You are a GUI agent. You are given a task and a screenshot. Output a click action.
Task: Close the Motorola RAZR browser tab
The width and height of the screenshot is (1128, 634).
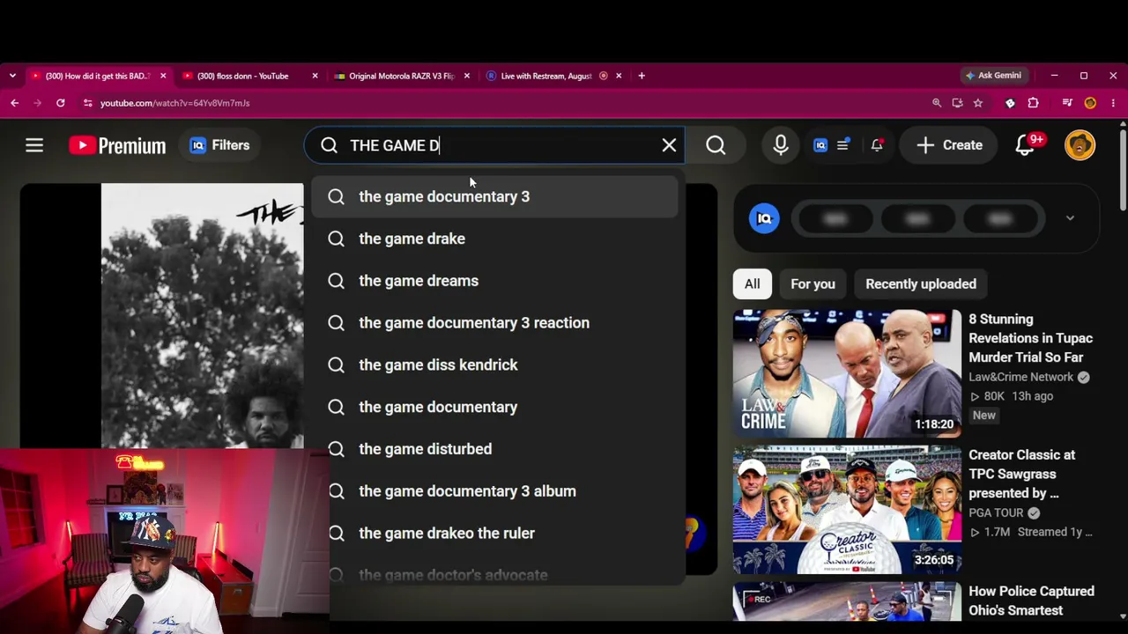[466, 76]
